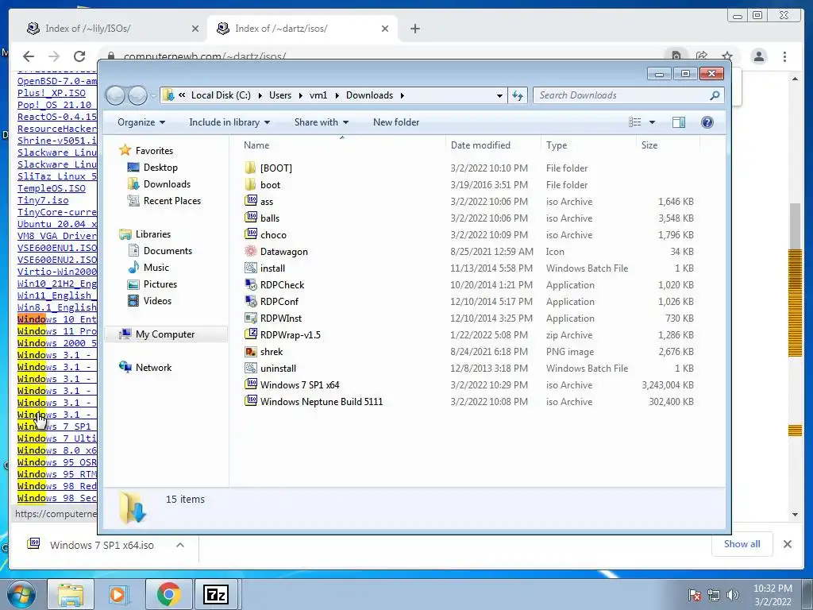Click the volume speaker tray icon
813x610 pixels.
(x=732, y=595)
